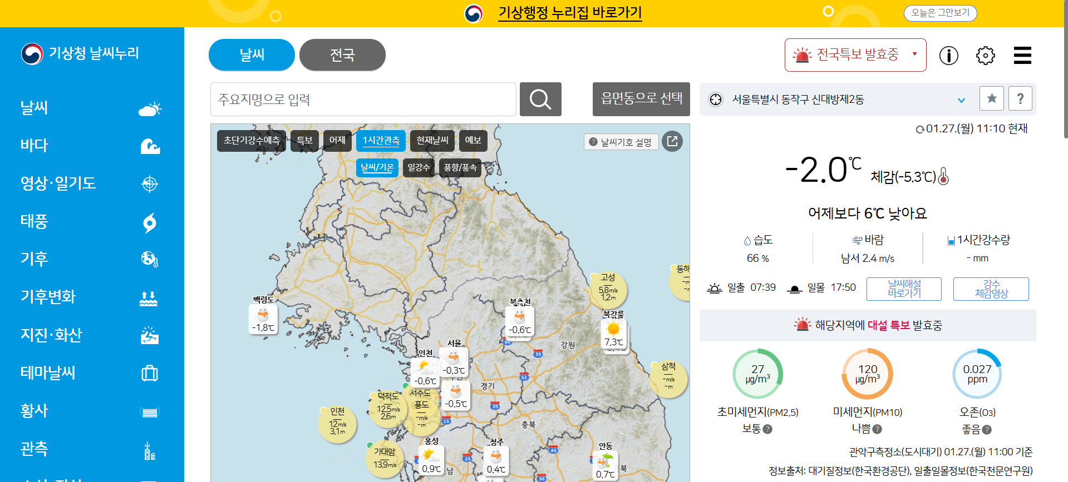Click the 주요지명으로 입력 search field

pos(363,100)
